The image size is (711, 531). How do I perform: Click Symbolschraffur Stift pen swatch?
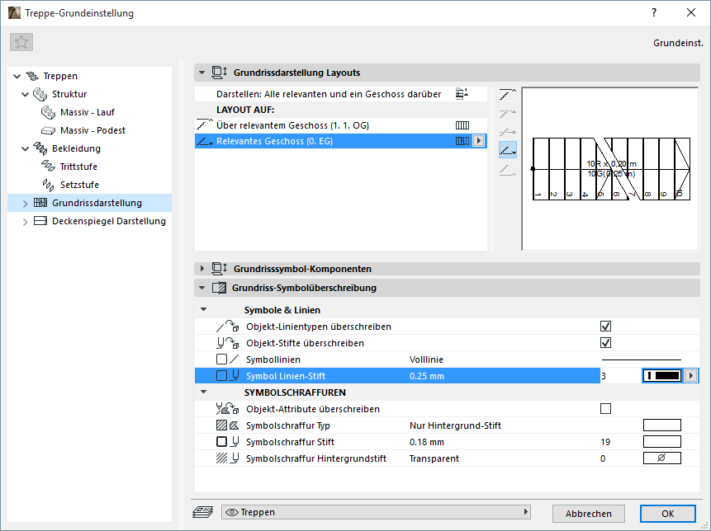(x=662, y=442)
